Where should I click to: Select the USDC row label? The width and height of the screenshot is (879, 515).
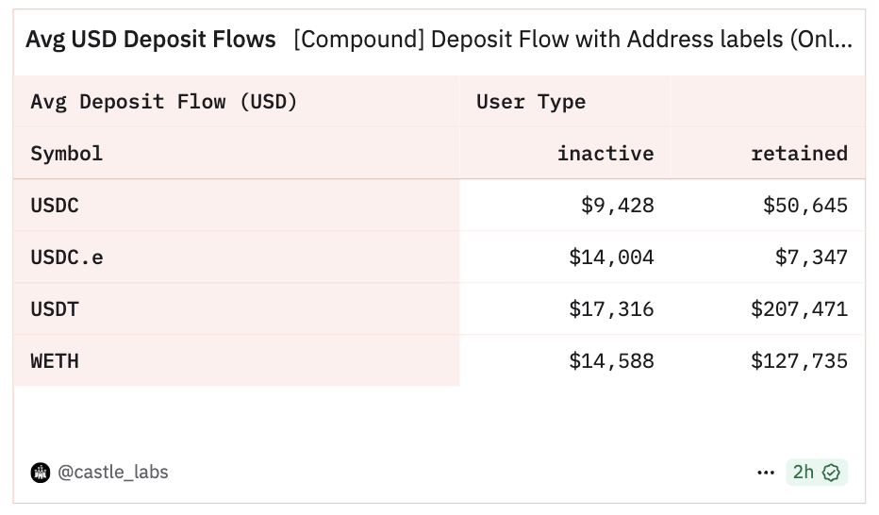point(55,205)
